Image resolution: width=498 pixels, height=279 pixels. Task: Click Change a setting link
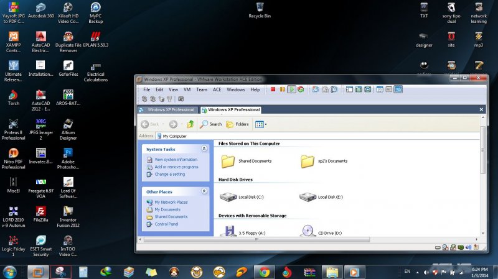tap(169, 174)
